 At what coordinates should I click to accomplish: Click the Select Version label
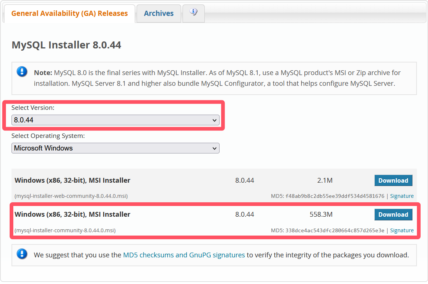[x=33, y=108]
